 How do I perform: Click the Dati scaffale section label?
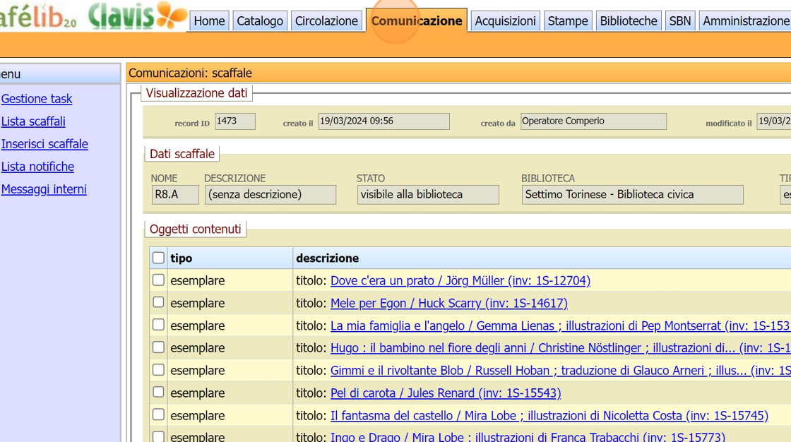click(182, 154)
